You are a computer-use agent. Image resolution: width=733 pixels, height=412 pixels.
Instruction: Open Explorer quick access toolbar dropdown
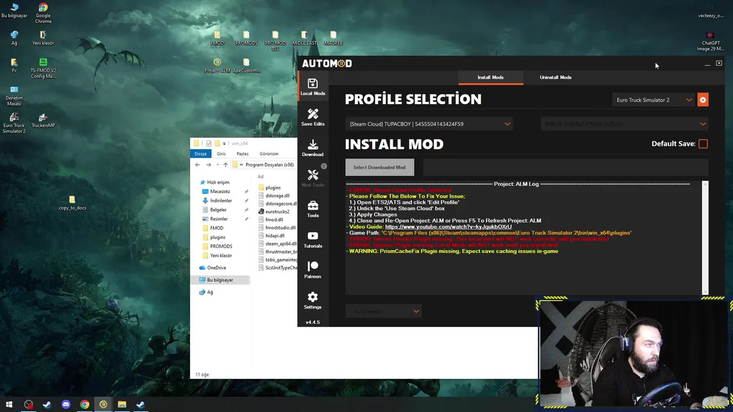pos(224,143)
